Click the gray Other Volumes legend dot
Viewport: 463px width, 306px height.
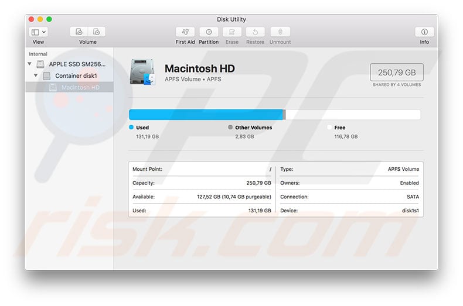230,127
